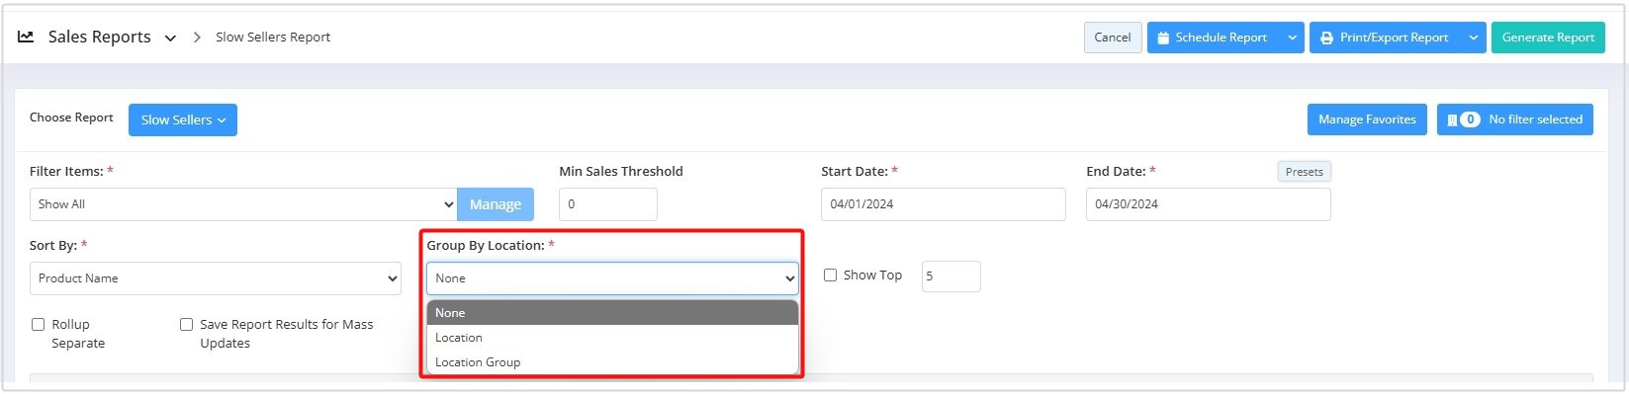
Task: Open the Print/Export Report dropdown arrow
Action: click(x=1474, y=38)
